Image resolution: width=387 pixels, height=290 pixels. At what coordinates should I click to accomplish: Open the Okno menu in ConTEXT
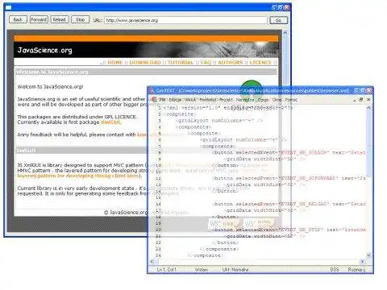277,100
